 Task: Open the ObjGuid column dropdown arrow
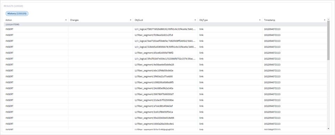[x=195, y=20]
